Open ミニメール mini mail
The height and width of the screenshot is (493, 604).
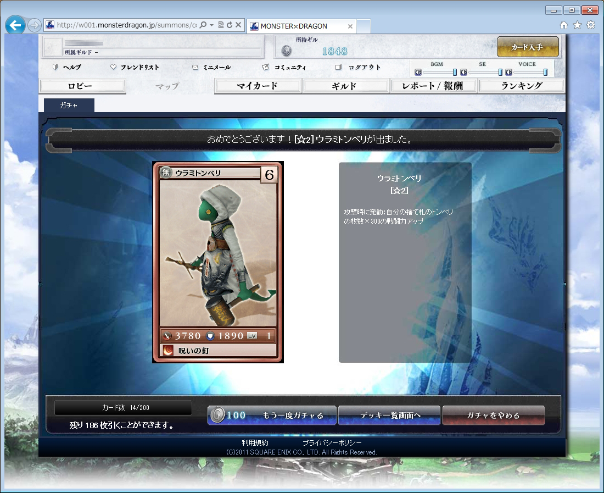[217, 67]
